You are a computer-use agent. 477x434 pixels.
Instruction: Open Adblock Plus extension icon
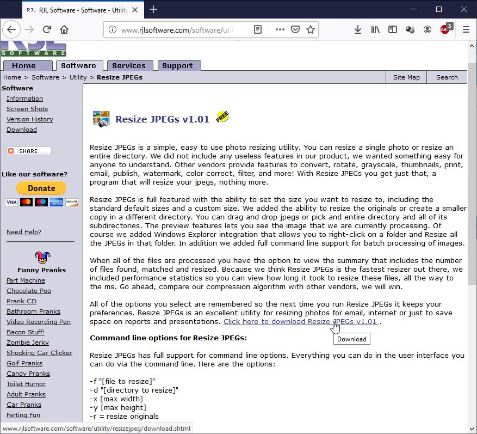tap(445, 29)
